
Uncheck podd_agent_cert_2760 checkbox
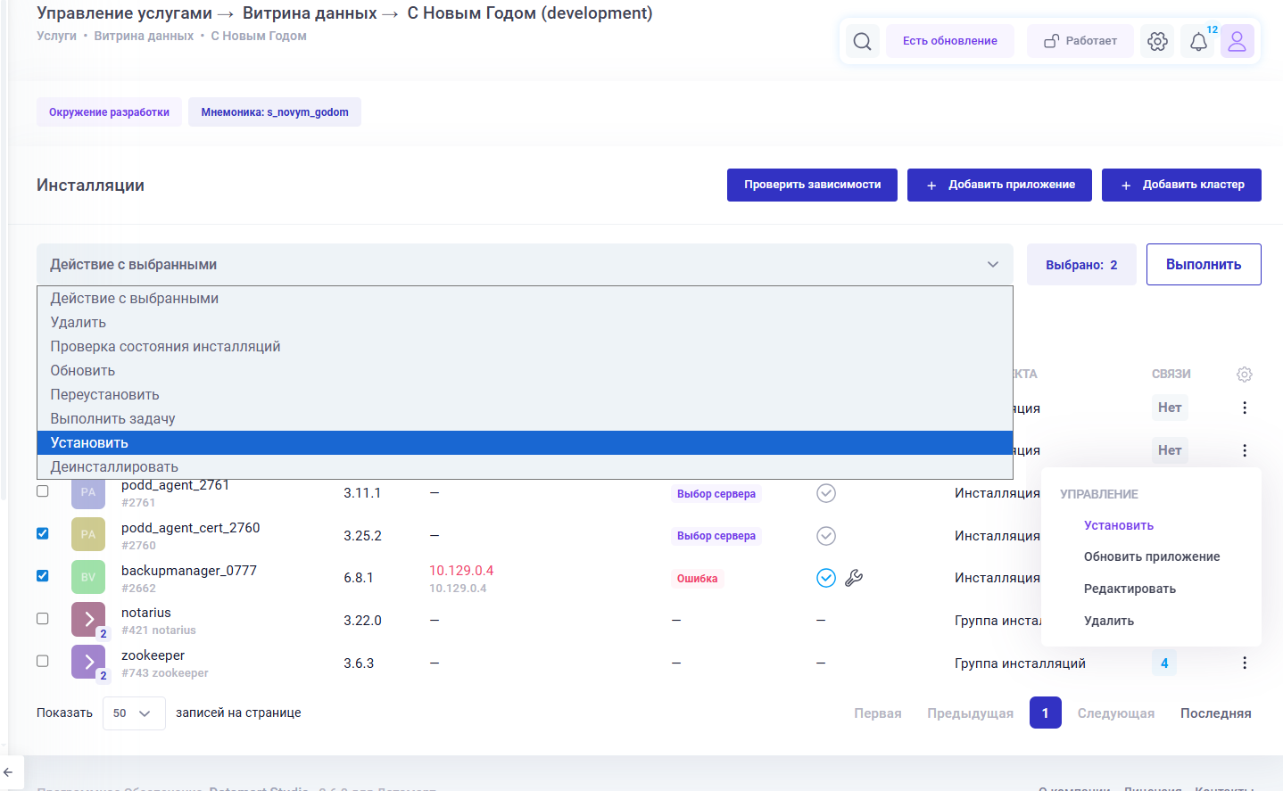(x=42, y=533)
